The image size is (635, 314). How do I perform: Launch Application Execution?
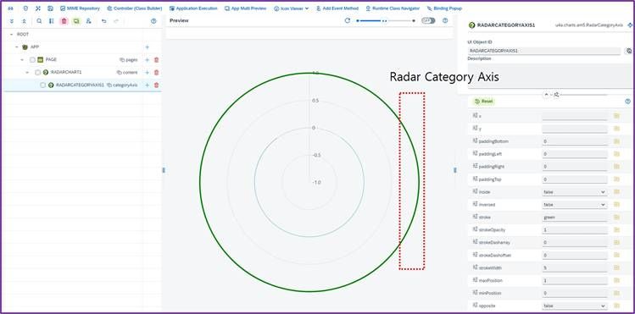tap(193, 8)
